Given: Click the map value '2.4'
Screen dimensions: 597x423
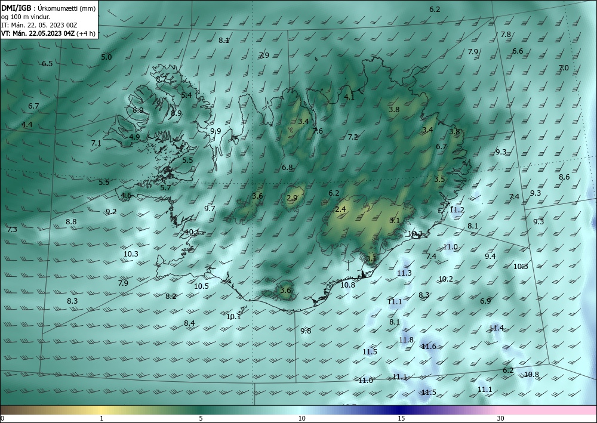Looking at the screenshot, I should coord(340,209).
